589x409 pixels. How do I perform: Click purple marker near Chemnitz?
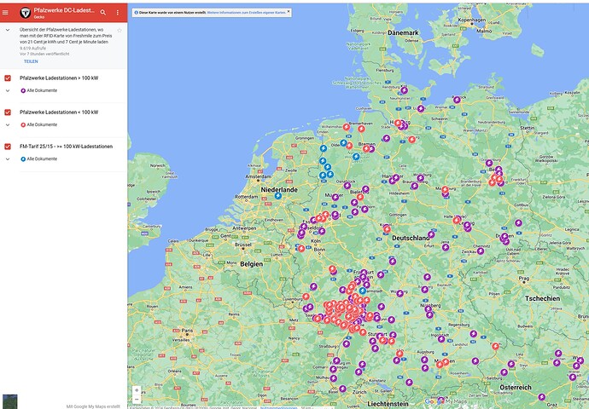click(x=481, y=251)
